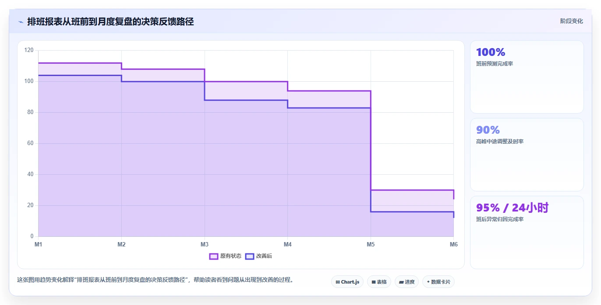The height and width of the screenshot is (305, 601).
Task: Click the Chart.js chip icon
Action: click(338, 282)
